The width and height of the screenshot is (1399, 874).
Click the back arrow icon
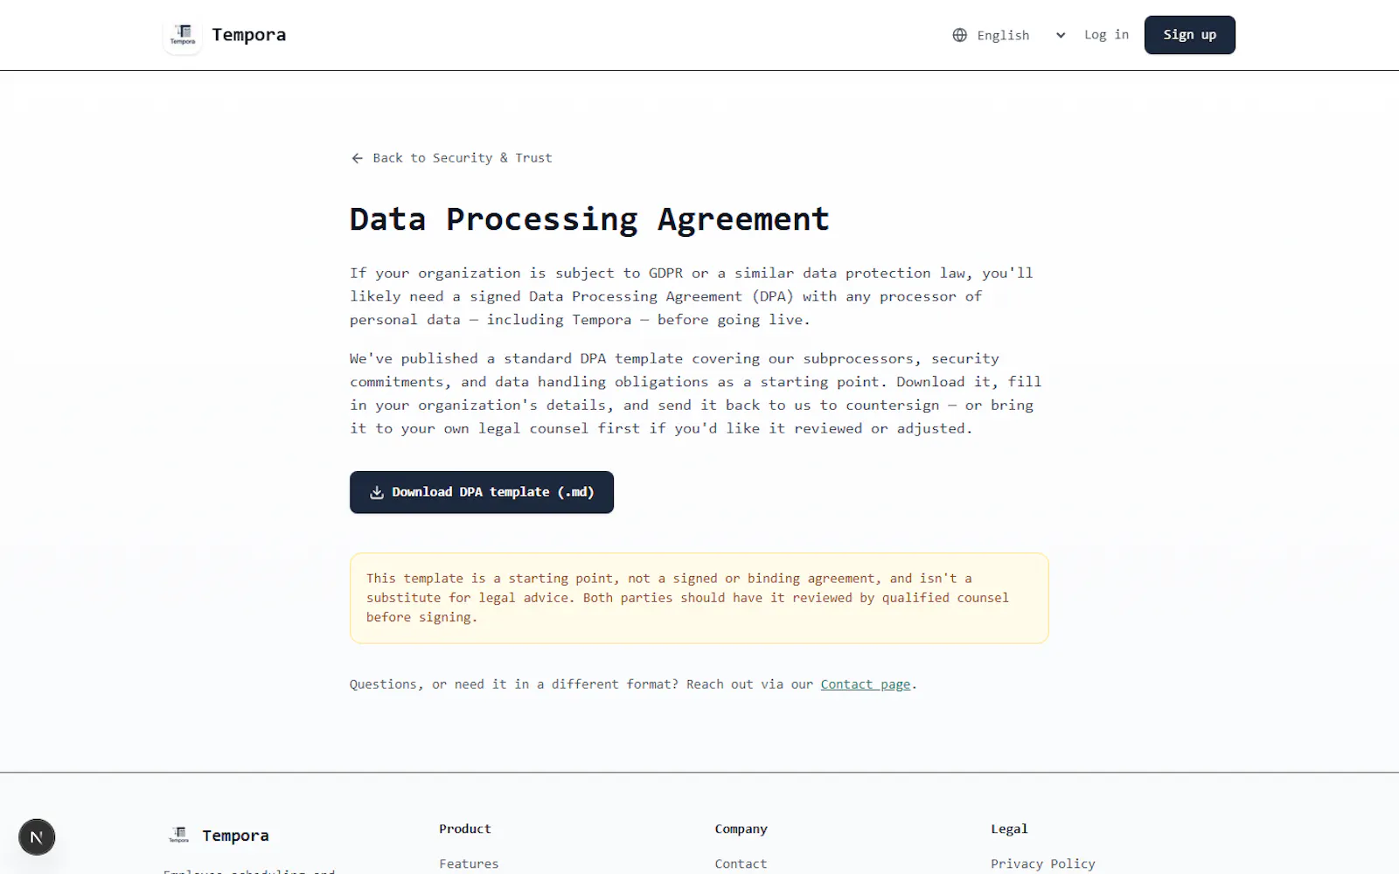coord(357,158)
